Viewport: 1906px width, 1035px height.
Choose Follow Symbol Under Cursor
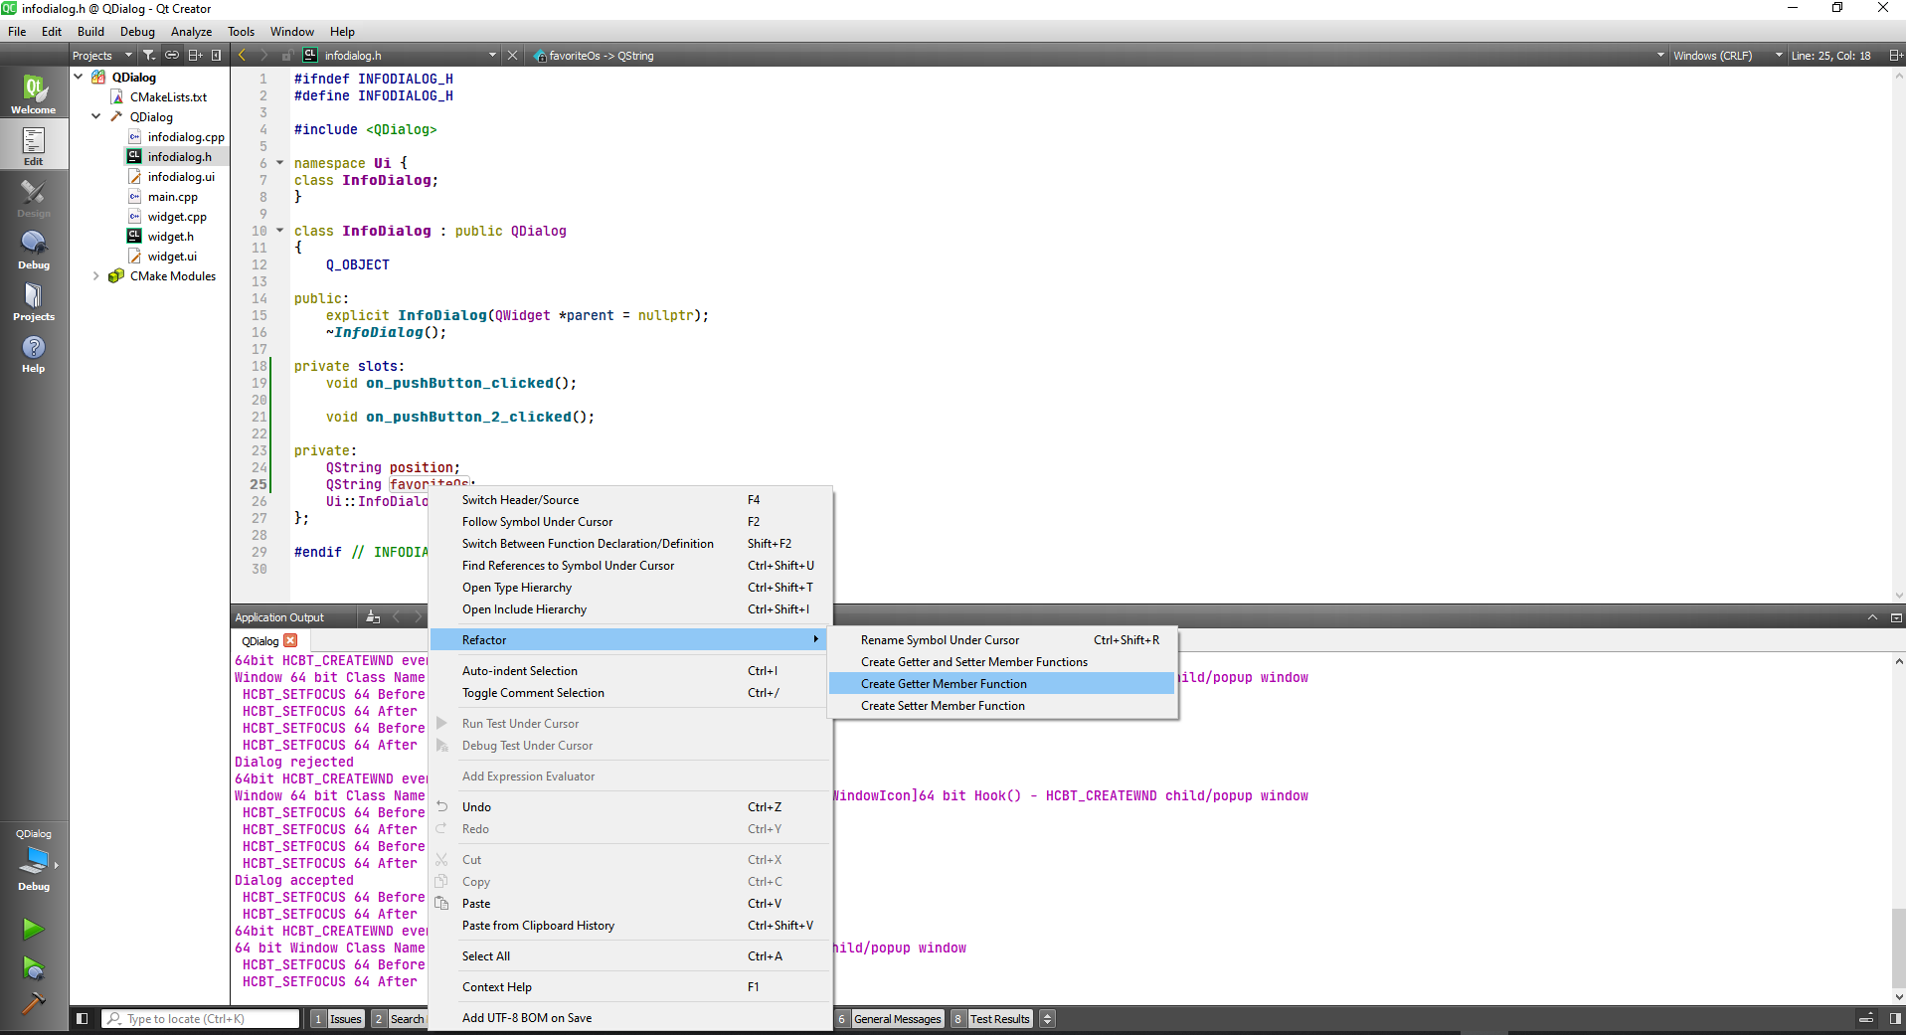tap(629, 522)
